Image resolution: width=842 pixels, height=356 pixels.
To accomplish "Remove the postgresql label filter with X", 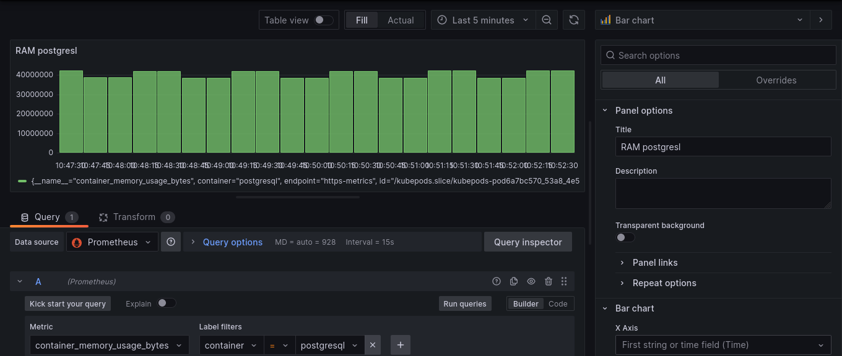I will tap(373, 345).
